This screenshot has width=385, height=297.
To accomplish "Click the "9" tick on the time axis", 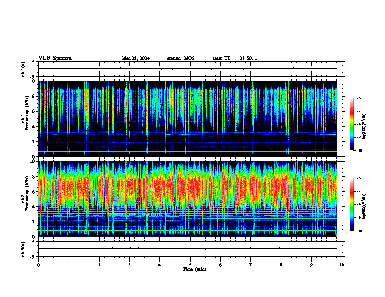I will tap(311, 265).
